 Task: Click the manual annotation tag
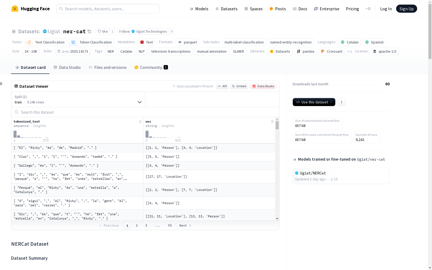[212, 51]
